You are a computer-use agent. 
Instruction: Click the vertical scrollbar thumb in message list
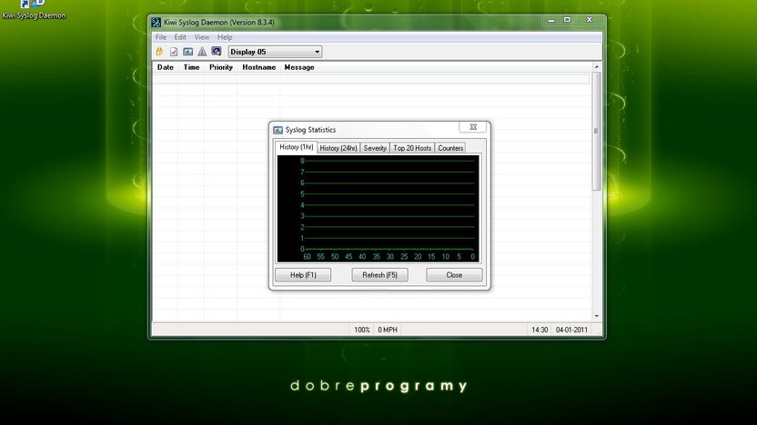(x=597, y=131)
